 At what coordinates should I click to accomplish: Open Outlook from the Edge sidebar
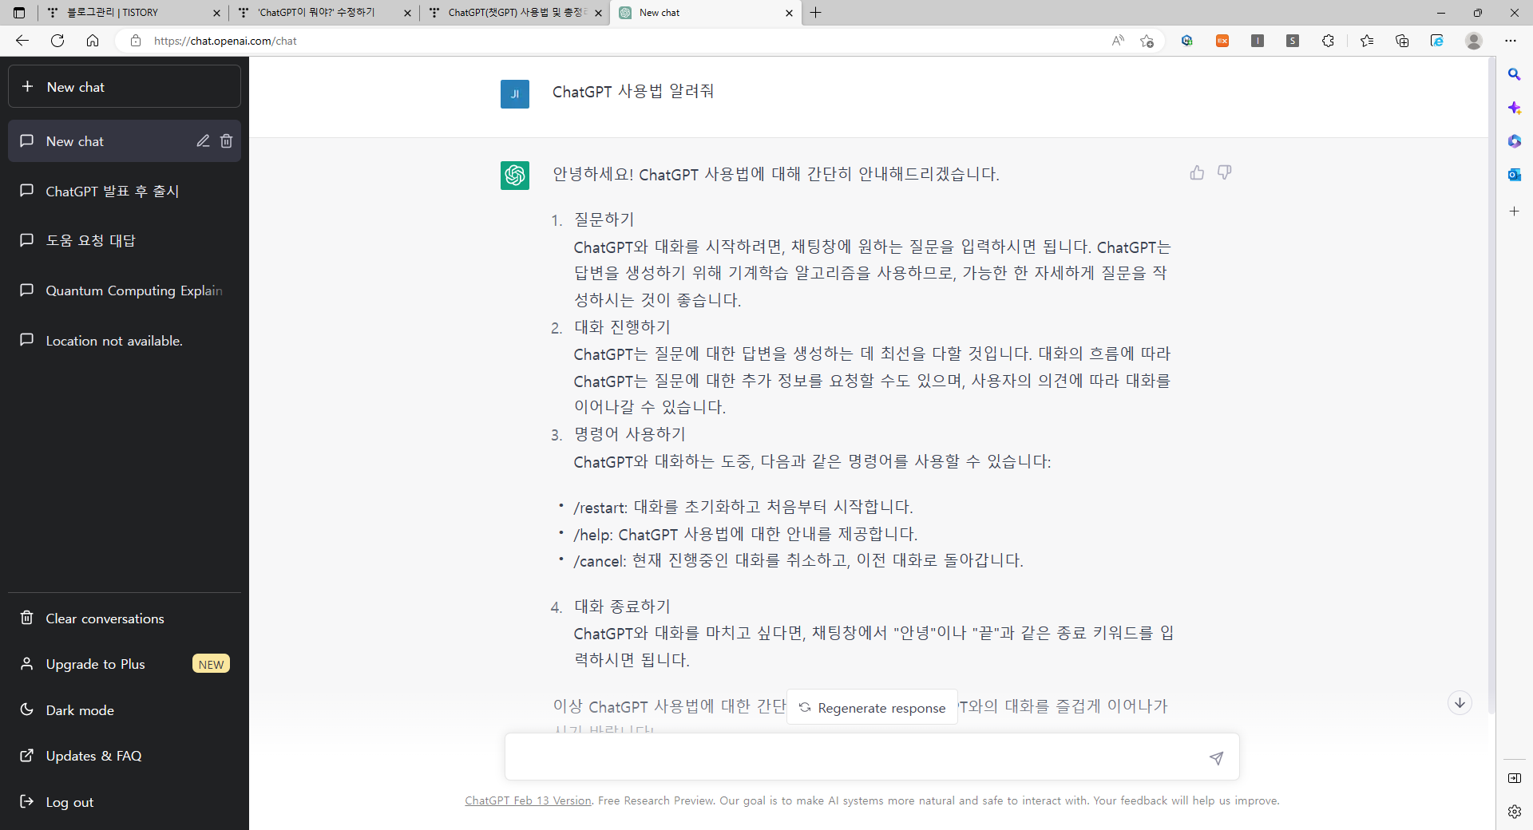point(1514,175)
